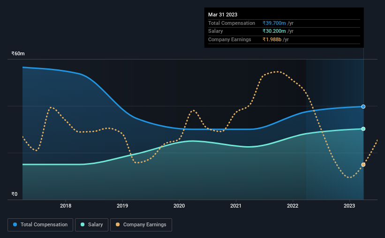Click the Mar 31 2023 tooltip date
The image size is (385, 238).
pyautogui.click(x=223, y=15)
